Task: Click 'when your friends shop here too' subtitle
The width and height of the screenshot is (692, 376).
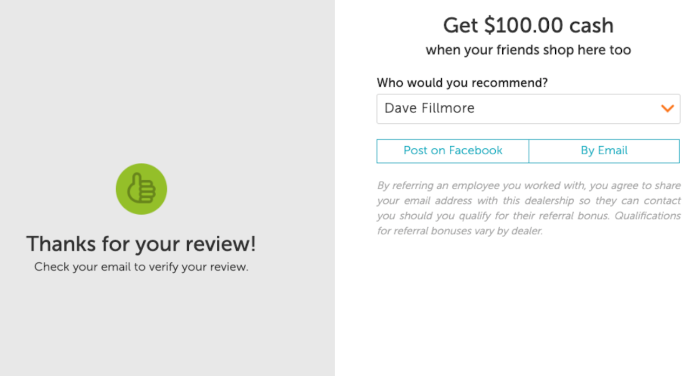Action: tap(528, 50)
